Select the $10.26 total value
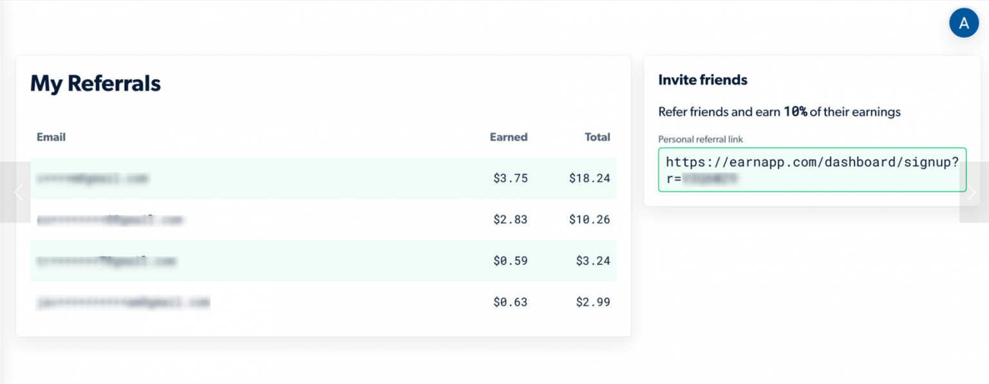The height and width of the screenshot is (384, 989). point(589,219)
